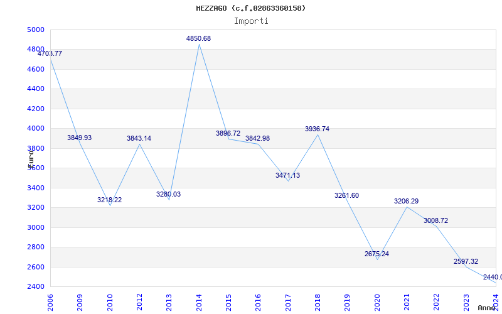Click the 2600 y-axis tick label

tap(36, 266)
